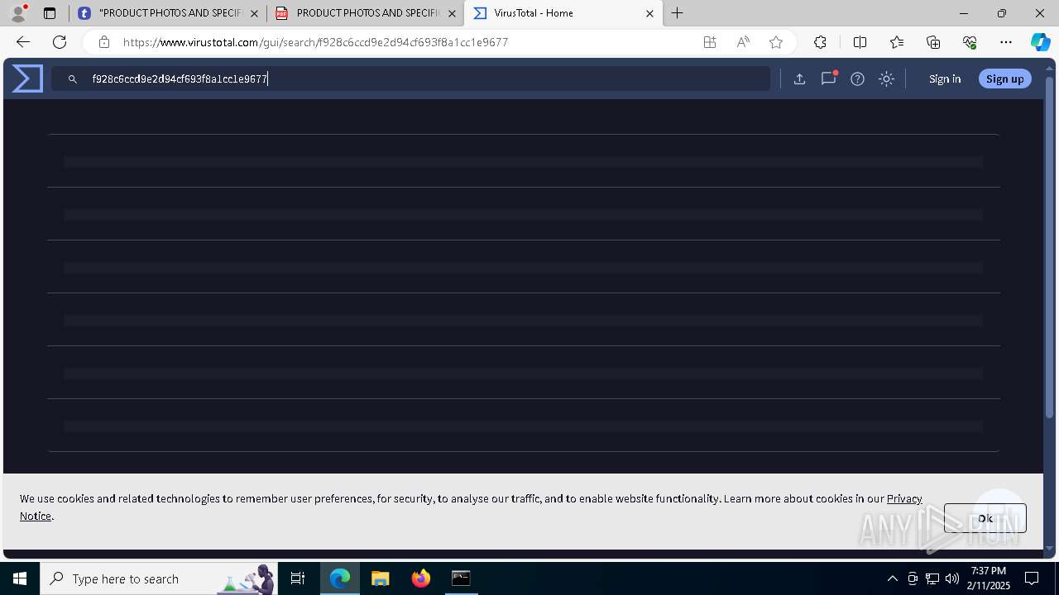Open the Copilot sidebar icon
Screen dimensions: 1059x595
tap(1041, 42)
